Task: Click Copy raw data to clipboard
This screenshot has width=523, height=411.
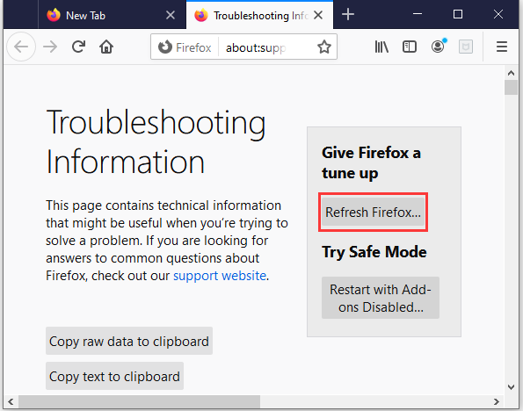Action: 129,341
